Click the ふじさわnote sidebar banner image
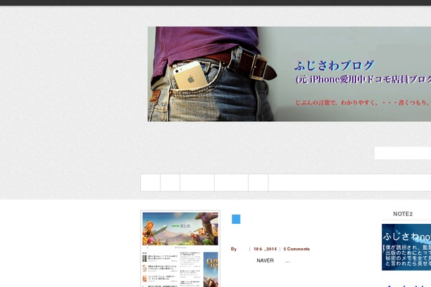431x287 pixels. tap(407, 247)
